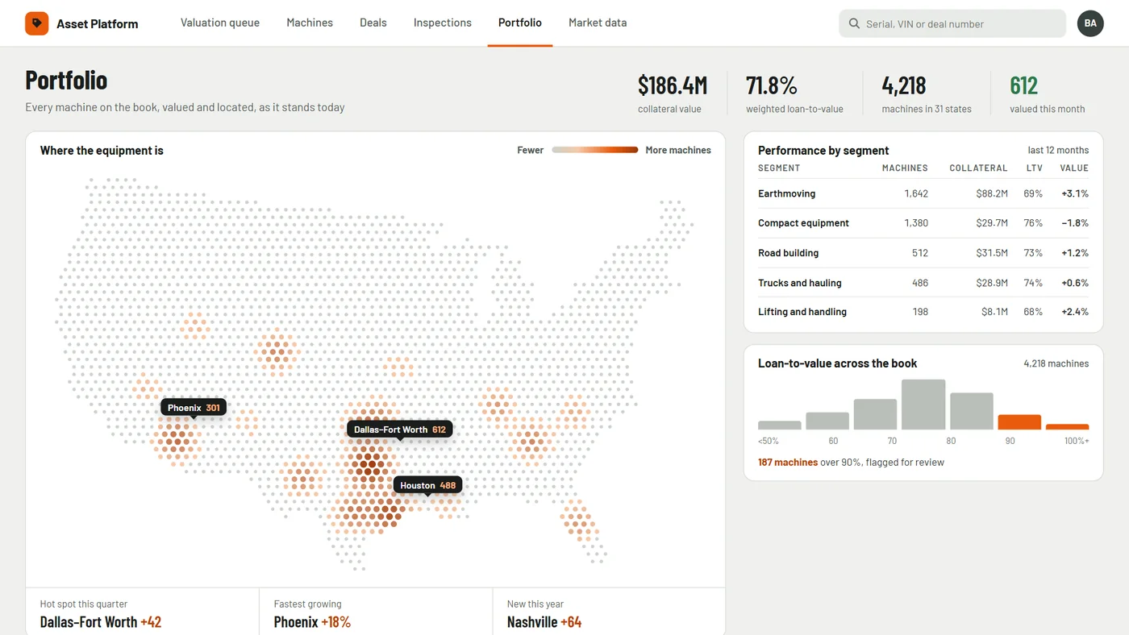Click the Dallas–Fort Worth 612 map label

pos(400,430)
